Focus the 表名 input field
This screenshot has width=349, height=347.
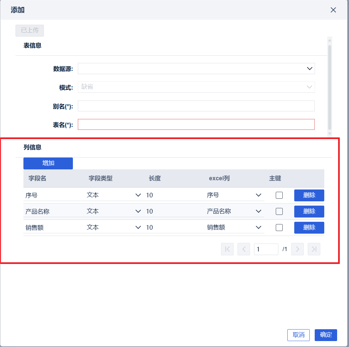click(x=196, y=125)
